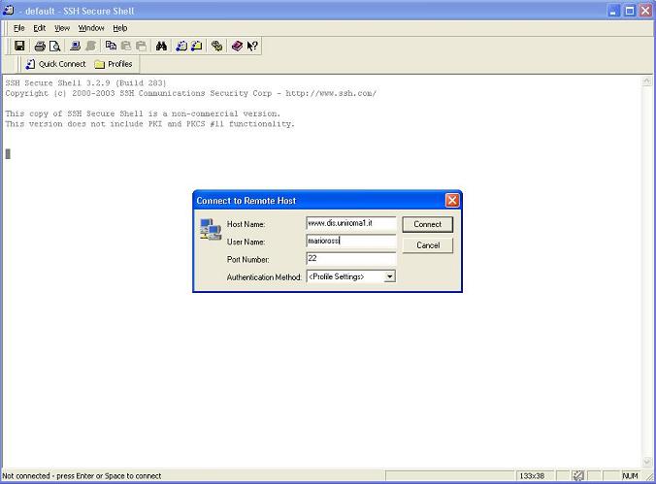Click the Print printer icon

point(40,46)
